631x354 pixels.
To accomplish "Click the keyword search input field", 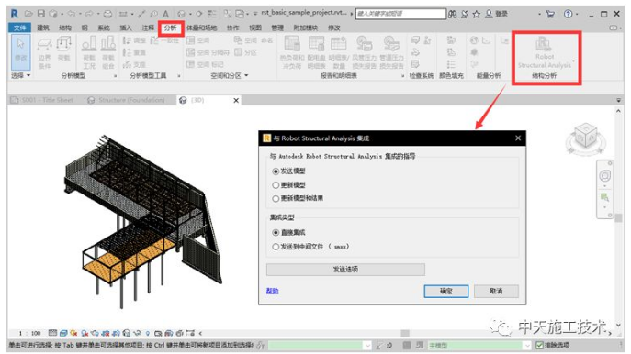I will click(x=400, y=14).
